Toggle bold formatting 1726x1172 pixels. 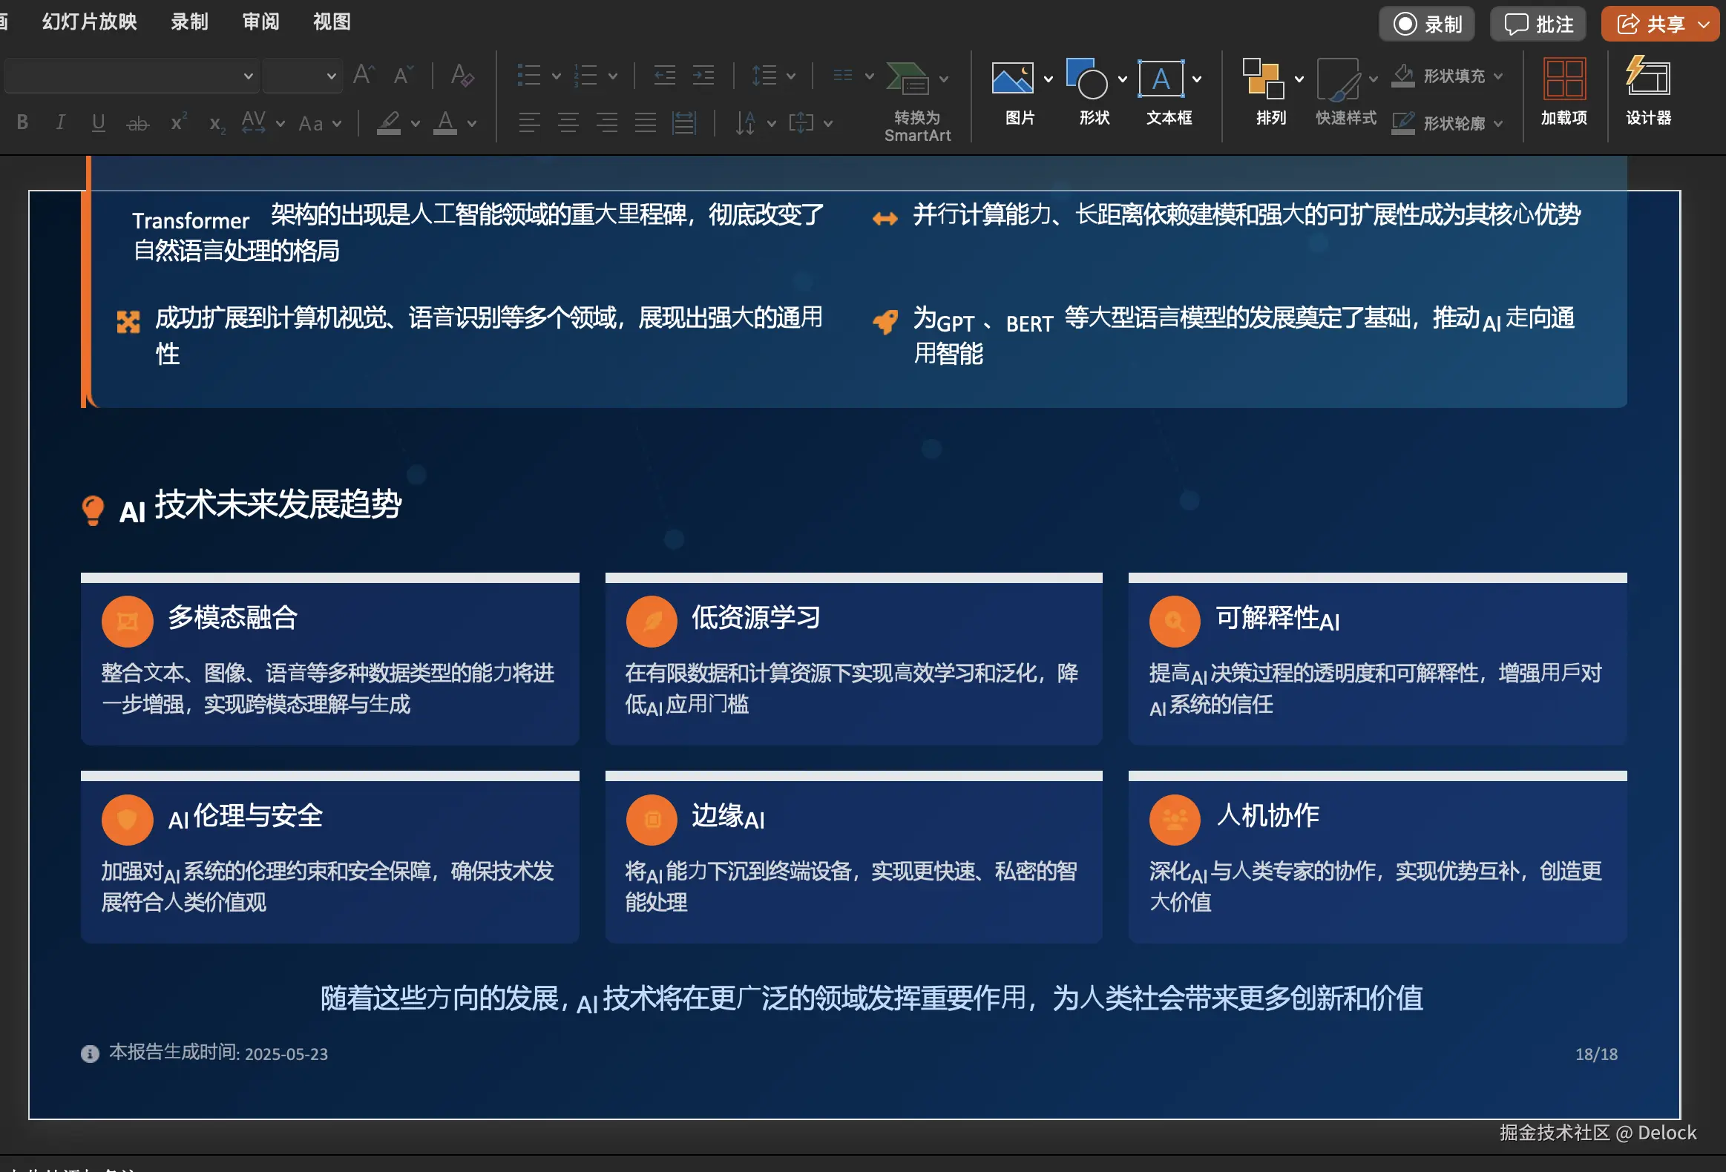pos(22,122)
